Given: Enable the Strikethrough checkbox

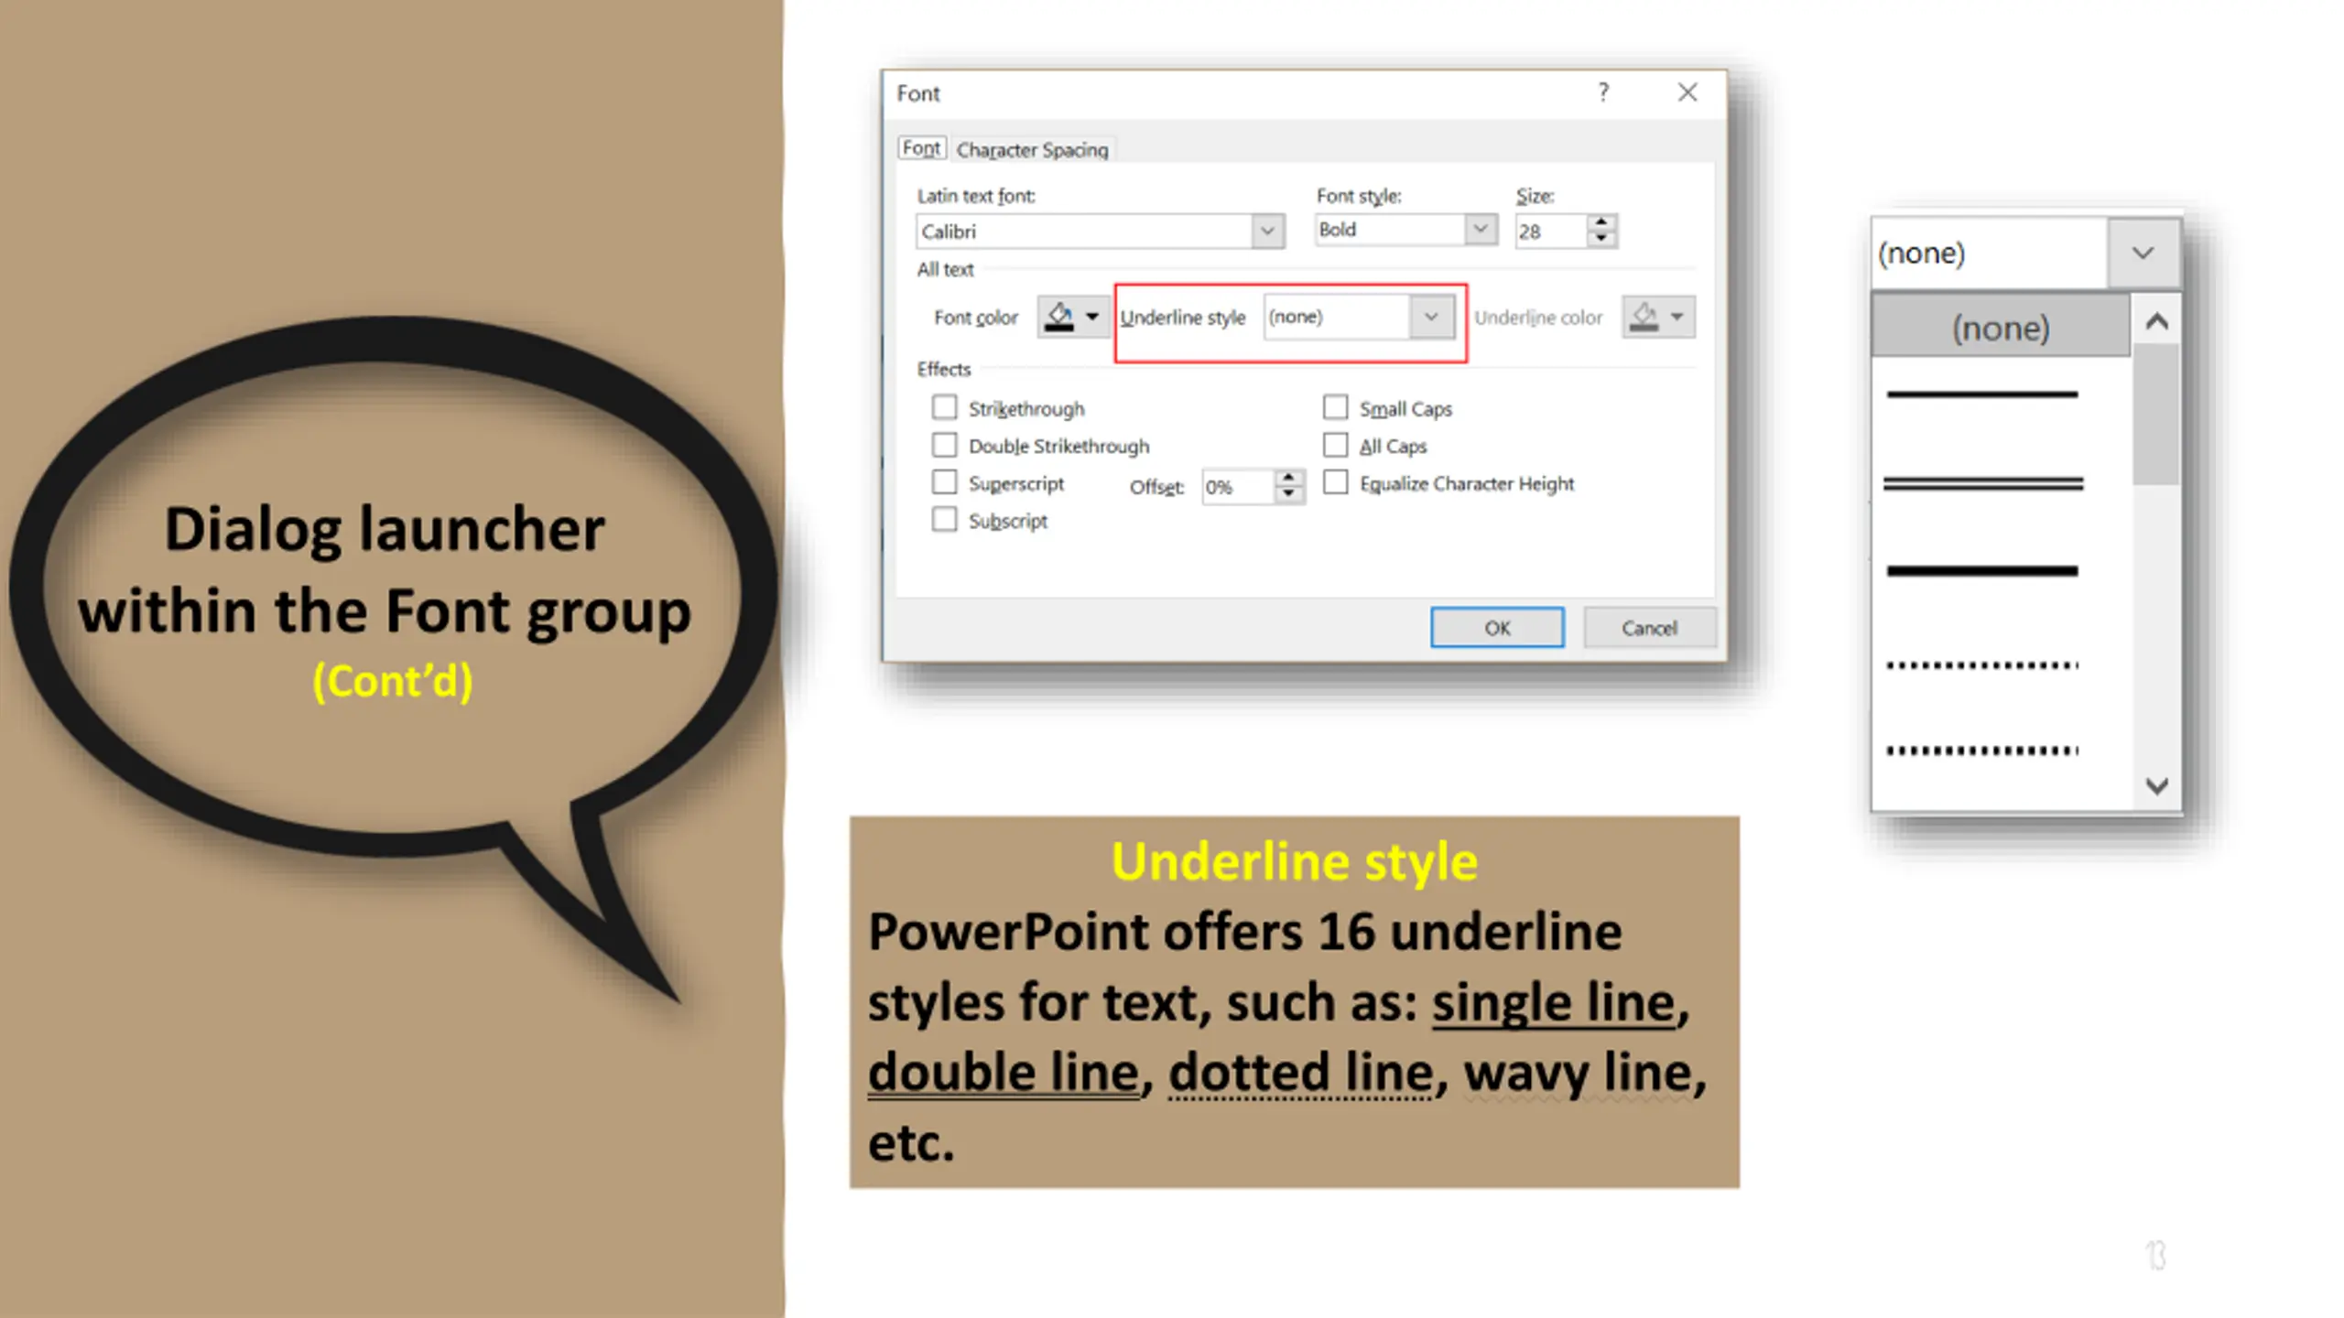Looking at the screenshot, I should 944,406.
